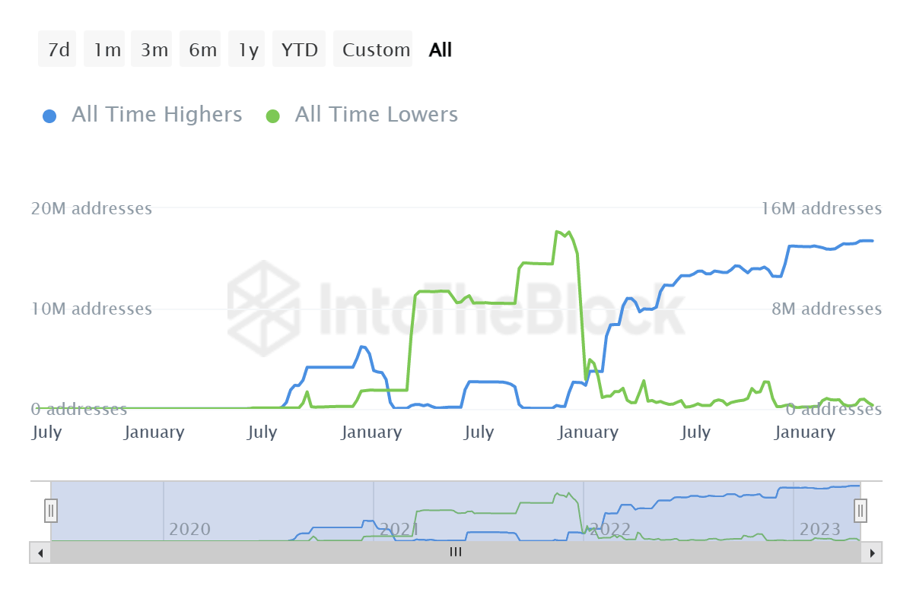The width and height of the screenshot is (913, 608).
Task: Click the horizontal scrollbar thumb grip
Action: [x=456, y=553]
